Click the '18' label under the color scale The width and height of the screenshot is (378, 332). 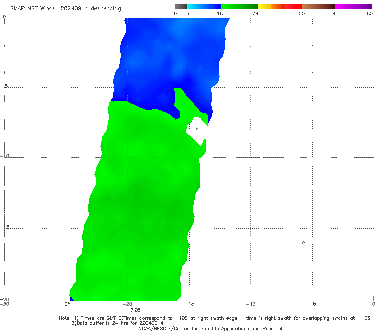click(x=220, y=13)
